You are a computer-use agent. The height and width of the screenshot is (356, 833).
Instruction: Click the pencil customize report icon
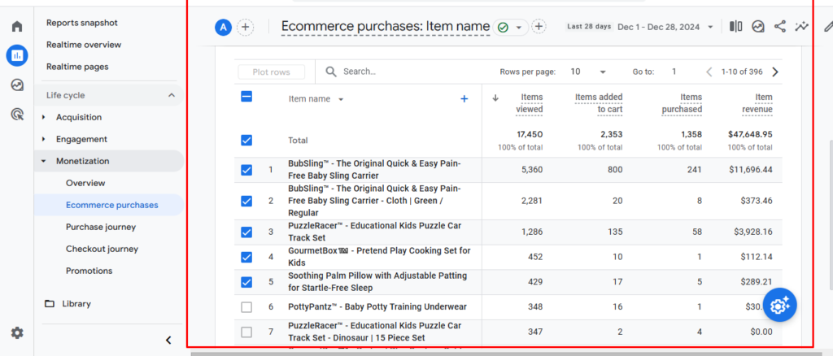pos(827,27)
